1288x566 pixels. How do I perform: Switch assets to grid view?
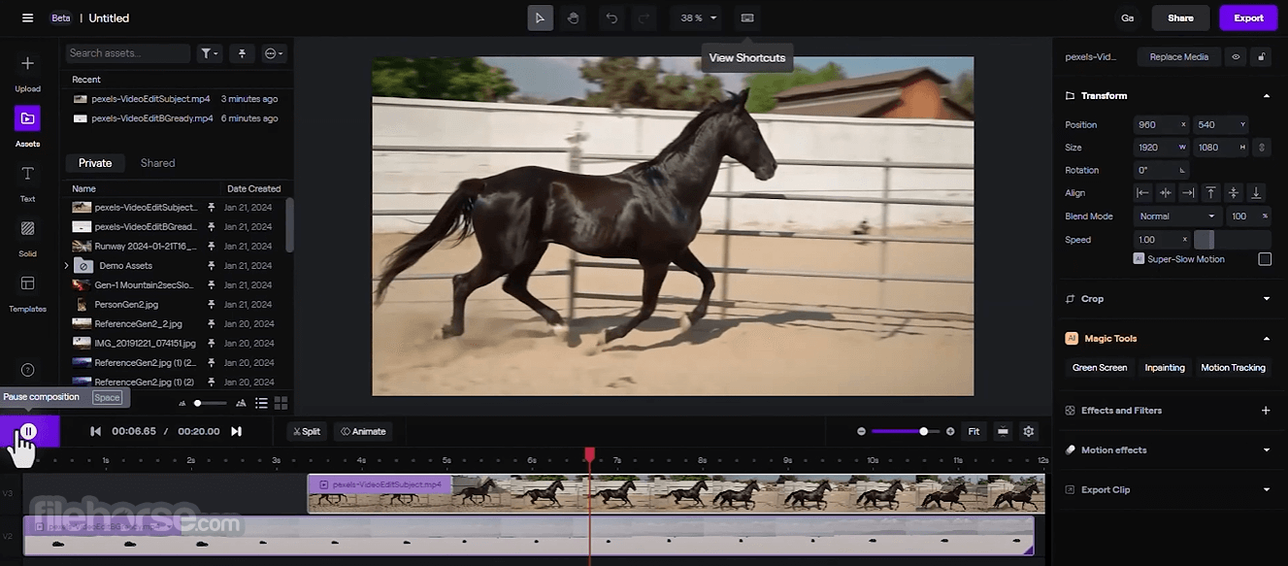[x=281, y=403]
